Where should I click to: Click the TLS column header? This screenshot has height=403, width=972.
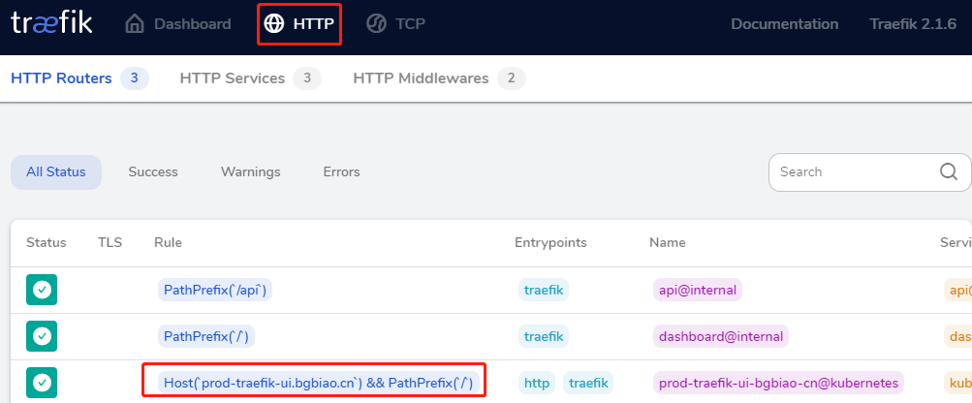[110, 242]
